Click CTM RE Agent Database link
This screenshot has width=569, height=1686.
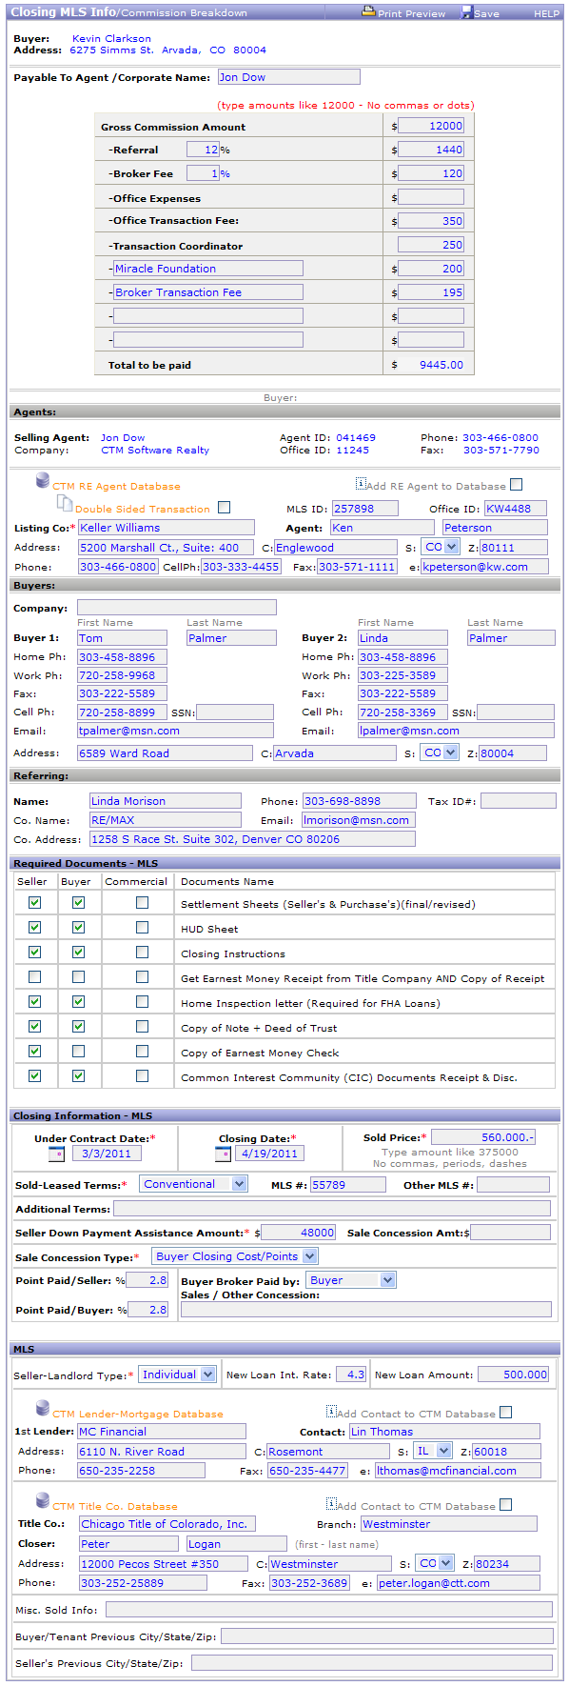116,486
